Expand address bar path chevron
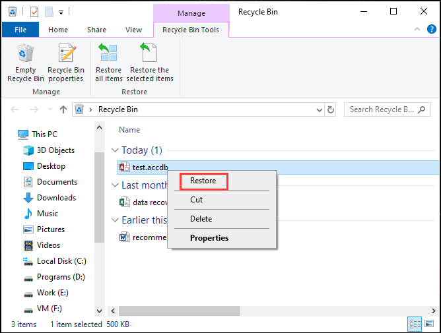The width and height of the screenshot is (441, 333). pyautogui.click(x=90, y=109)
